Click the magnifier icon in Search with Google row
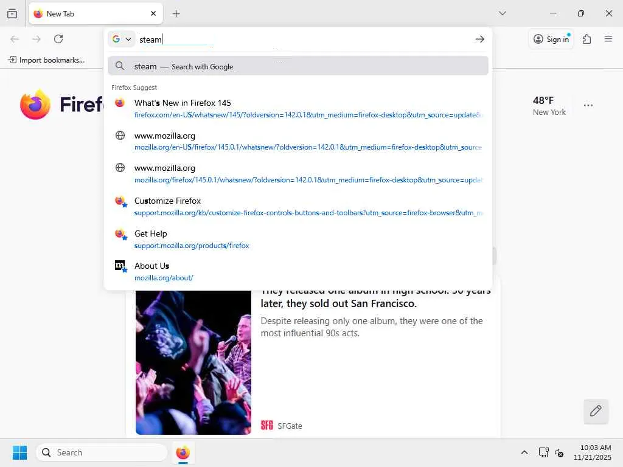The image size is (623, 467). [x=120, y=66]
